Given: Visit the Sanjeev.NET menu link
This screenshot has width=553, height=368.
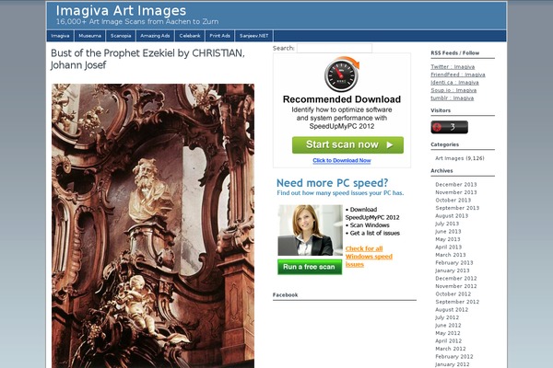Looking at the screenshot, I should [x=254, y=36].
